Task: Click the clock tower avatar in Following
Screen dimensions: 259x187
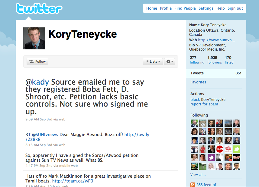Action: [x=203, y=123]
